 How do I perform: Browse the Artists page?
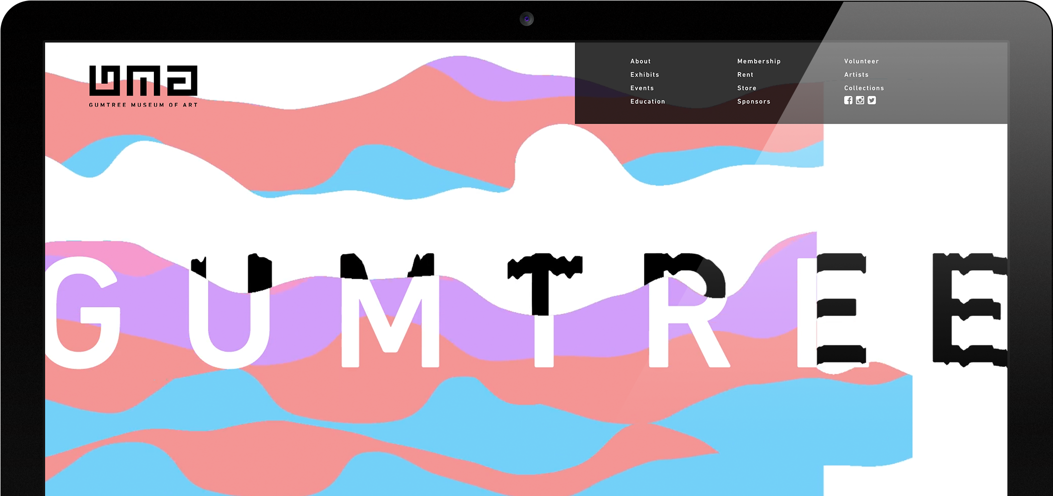[856, 75]
